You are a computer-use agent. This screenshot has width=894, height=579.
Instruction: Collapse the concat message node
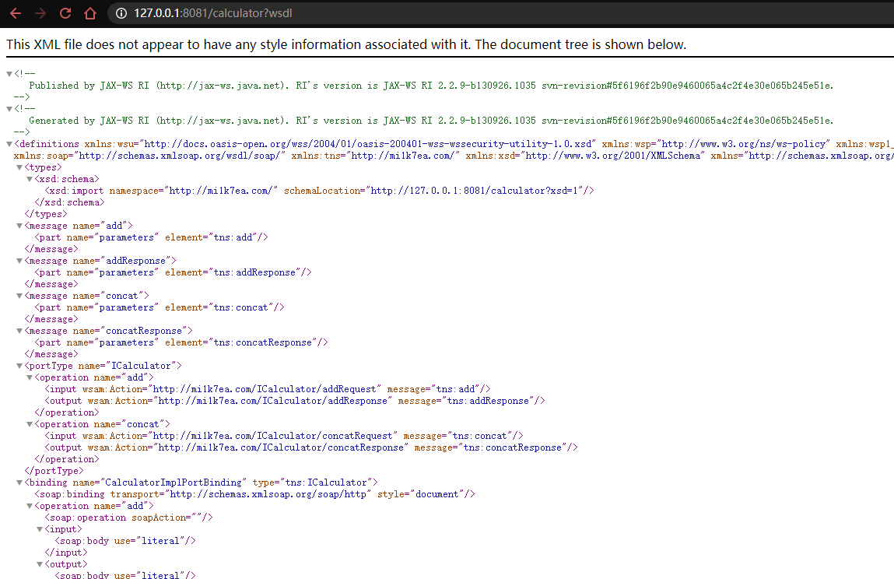20,296
